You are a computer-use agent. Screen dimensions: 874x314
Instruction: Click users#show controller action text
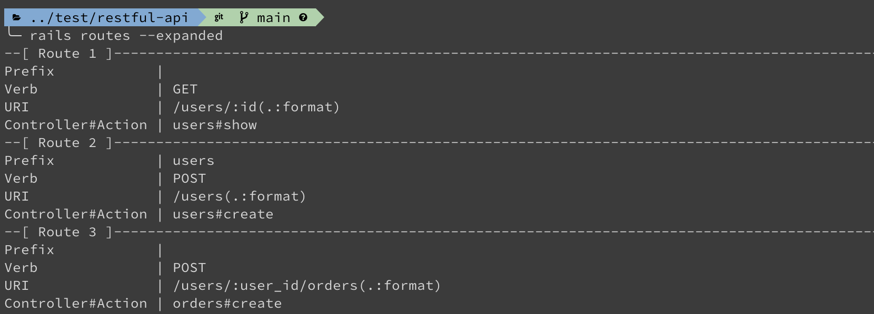(x=215, y=125)
